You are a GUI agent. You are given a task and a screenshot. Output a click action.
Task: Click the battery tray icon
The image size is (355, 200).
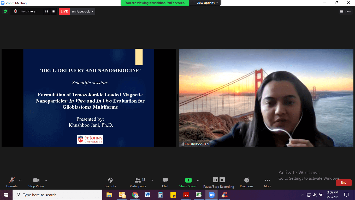coord(321,195)
